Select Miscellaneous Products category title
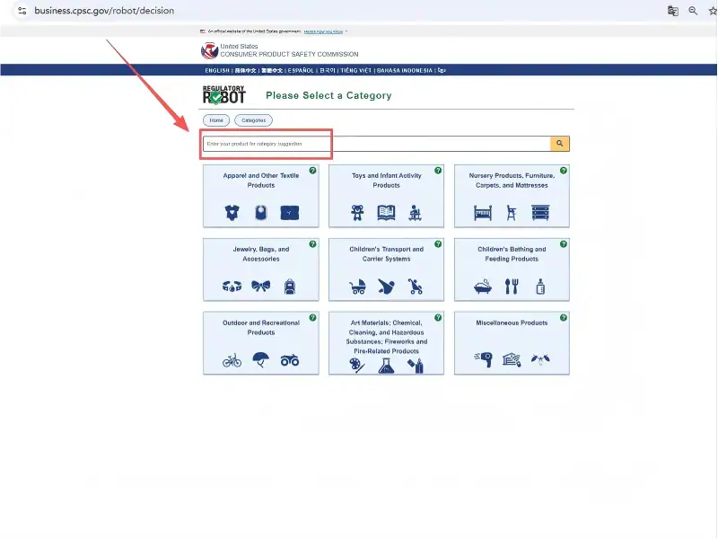Viewport: 718px width, 539px height. 512,323
